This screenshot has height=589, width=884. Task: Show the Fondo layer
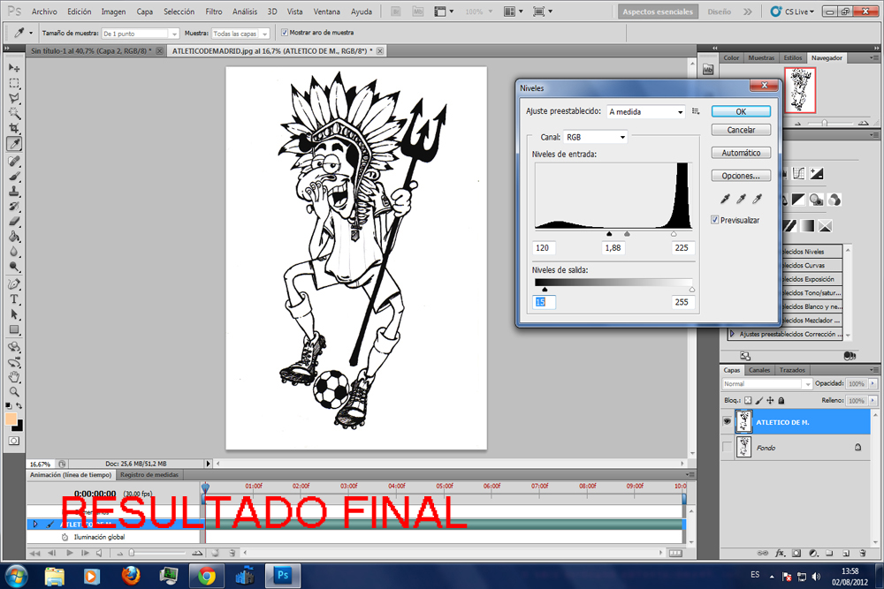click(x=728, y=448)
